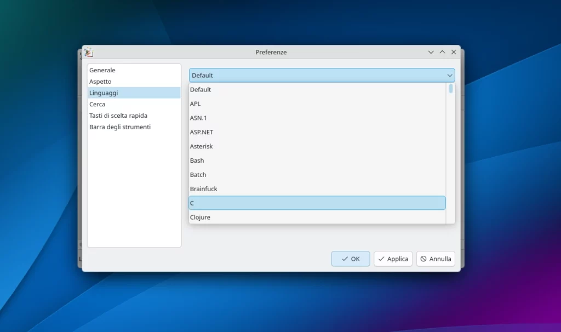The width and height of the screenshot is (561, 332).
Task: Collapse the language combo box showing Default
Action: [322, 75]
